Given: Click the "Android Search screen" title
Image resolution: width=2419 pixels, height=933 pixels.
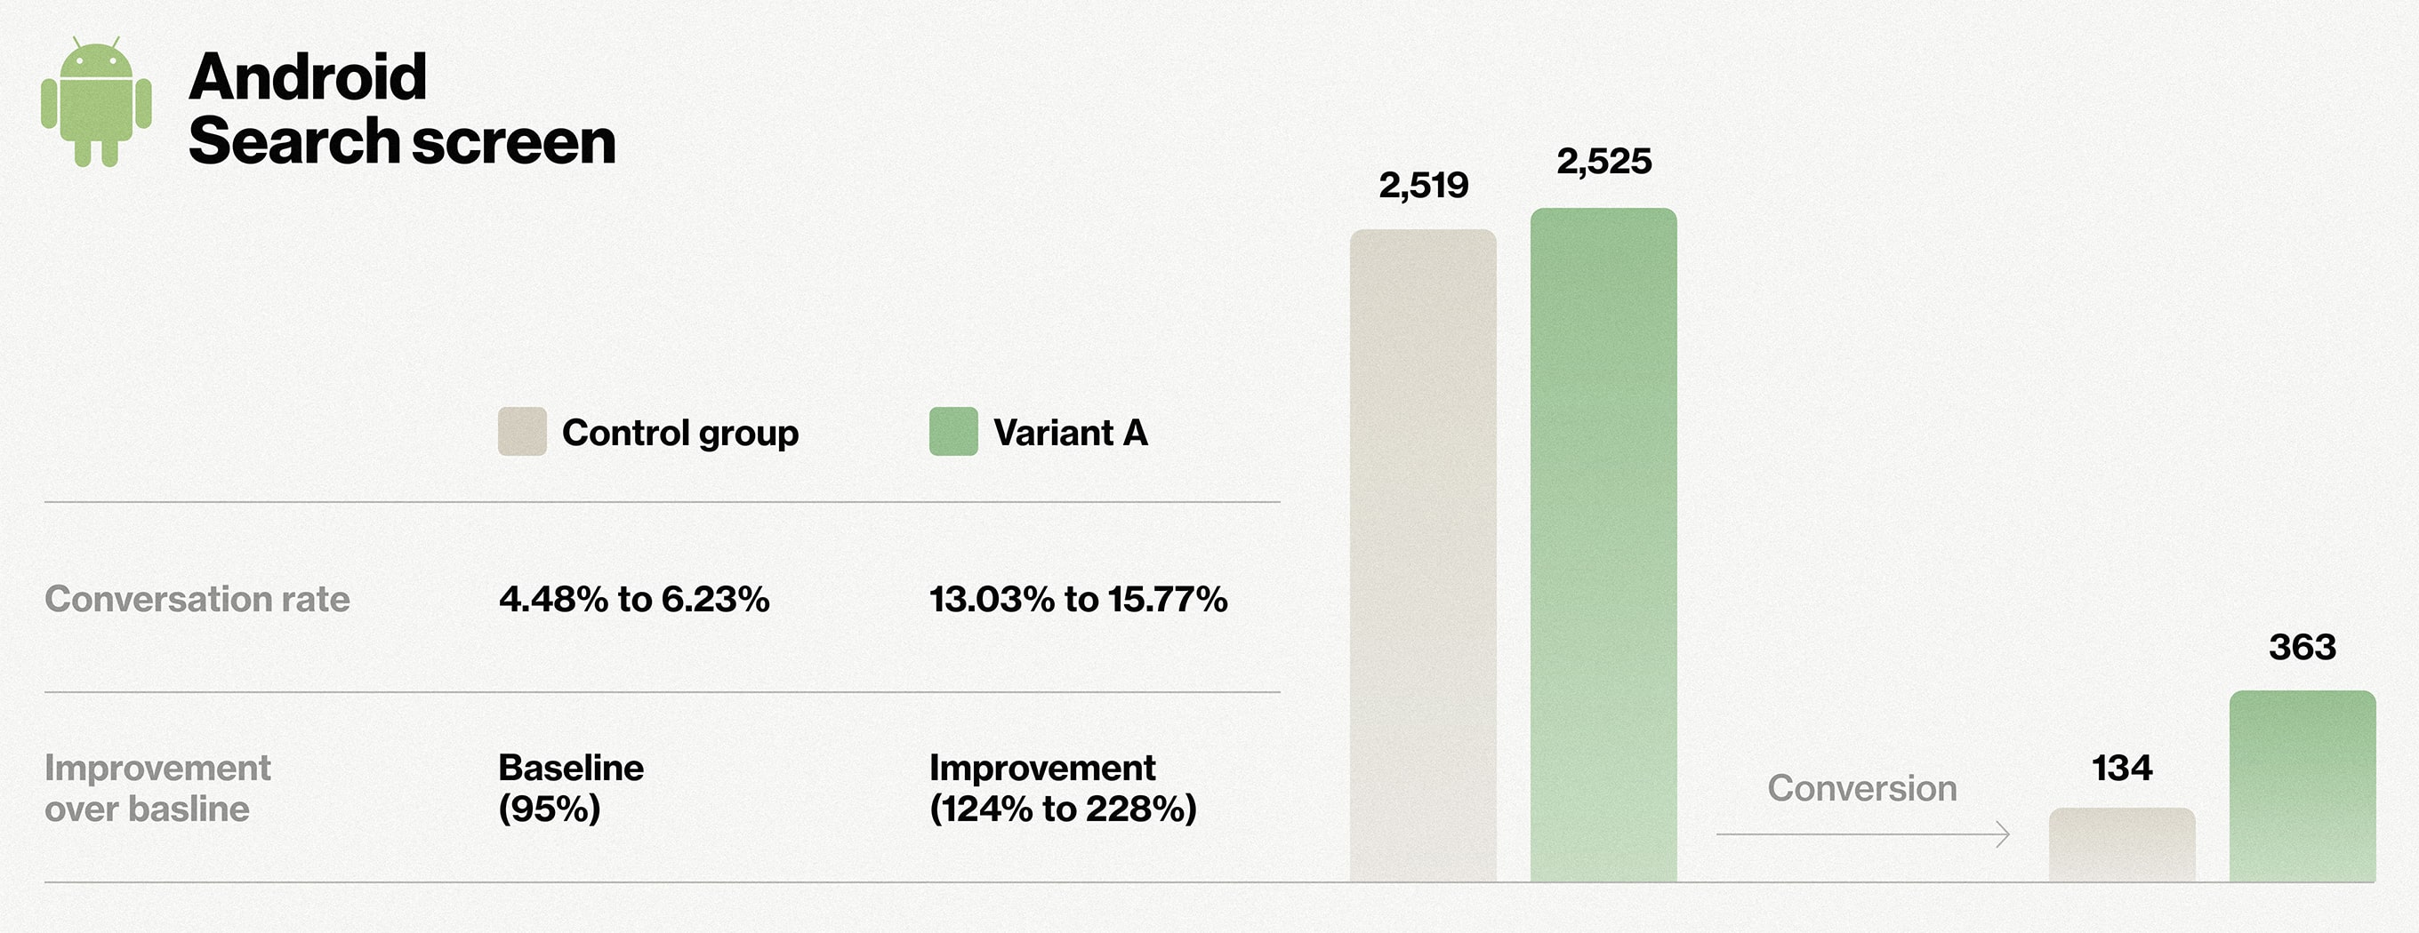Looking at the screenshot, I should pyautogui.click(x=401, y=109).
